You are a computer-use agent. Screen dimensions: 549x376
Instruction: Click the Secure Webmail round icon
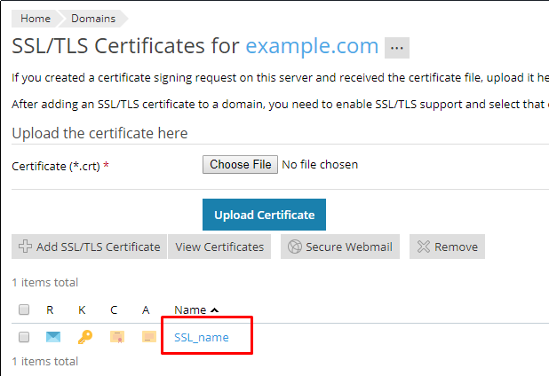(x=295, y=247)
